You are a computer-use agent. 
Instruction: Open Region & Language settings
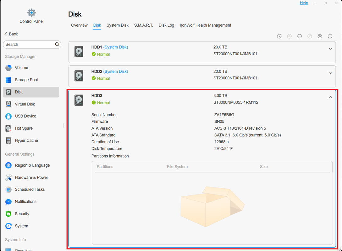click(x=31, y=165)
